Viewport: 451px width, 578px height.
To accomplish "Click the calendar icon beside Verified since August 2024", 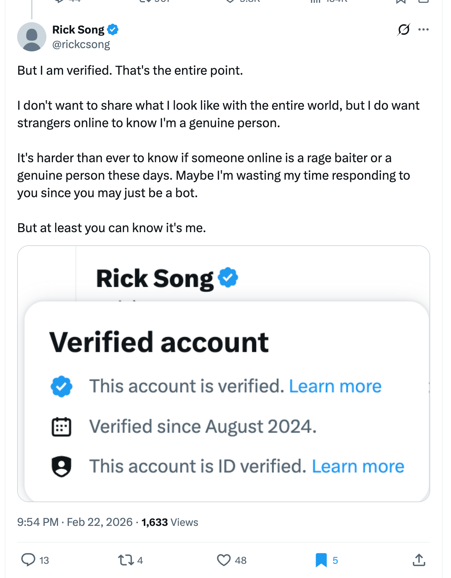I will coord(61,426).
